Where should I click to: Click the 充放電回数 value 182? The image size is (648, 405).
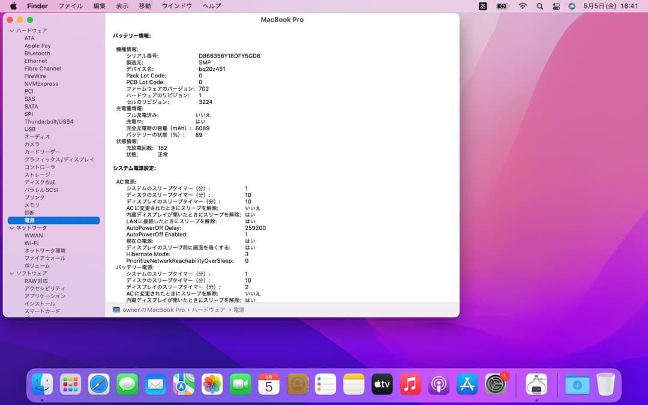163,148
